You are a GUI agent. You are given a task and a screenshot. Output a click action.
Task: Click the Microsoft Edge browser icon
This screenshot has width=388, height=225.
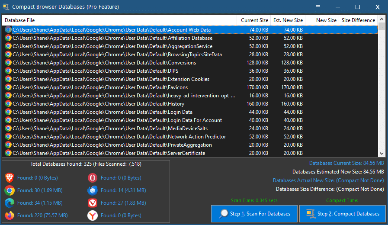coord(10,203)
